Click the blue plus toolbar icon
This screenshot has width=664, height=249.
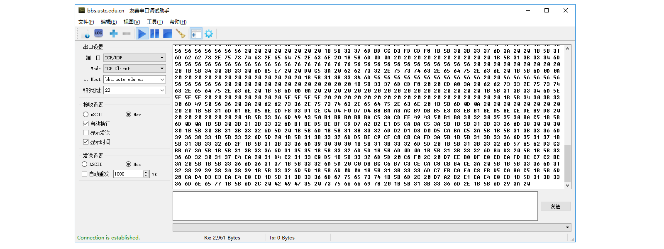[113, 34]
